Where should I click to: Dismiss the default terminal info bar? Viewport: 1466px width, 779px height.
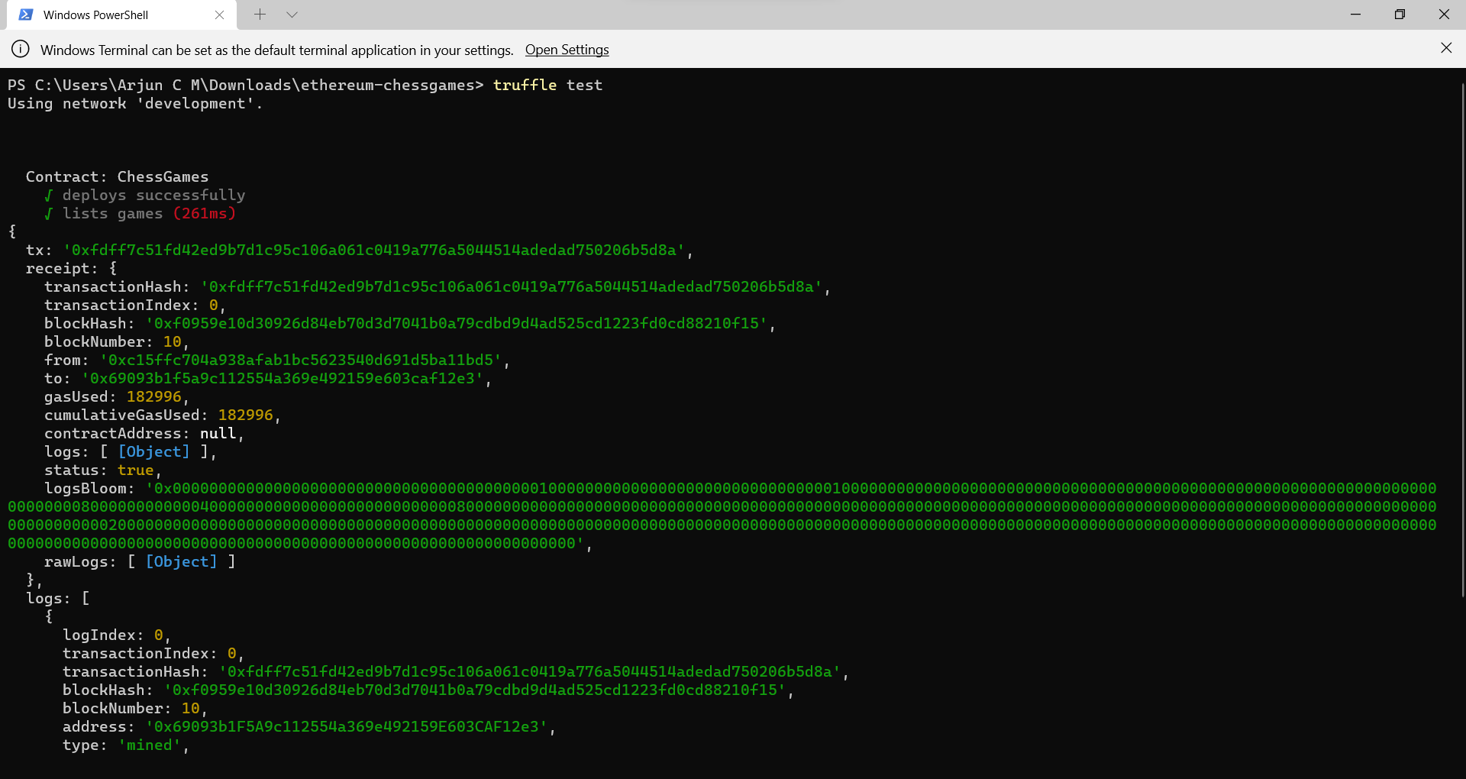point(1446,48)
